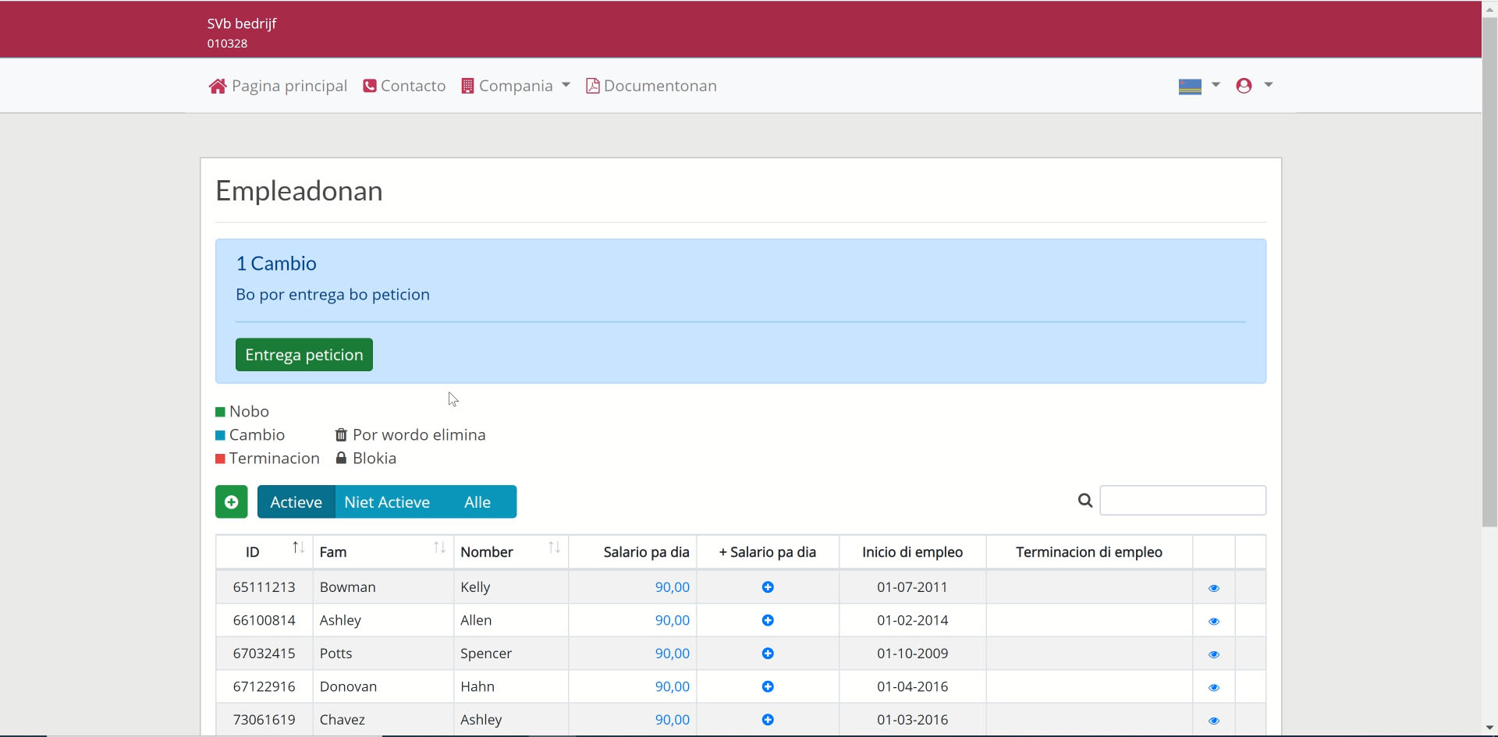Click the green add employee plus icon

(x=231, y=502)
